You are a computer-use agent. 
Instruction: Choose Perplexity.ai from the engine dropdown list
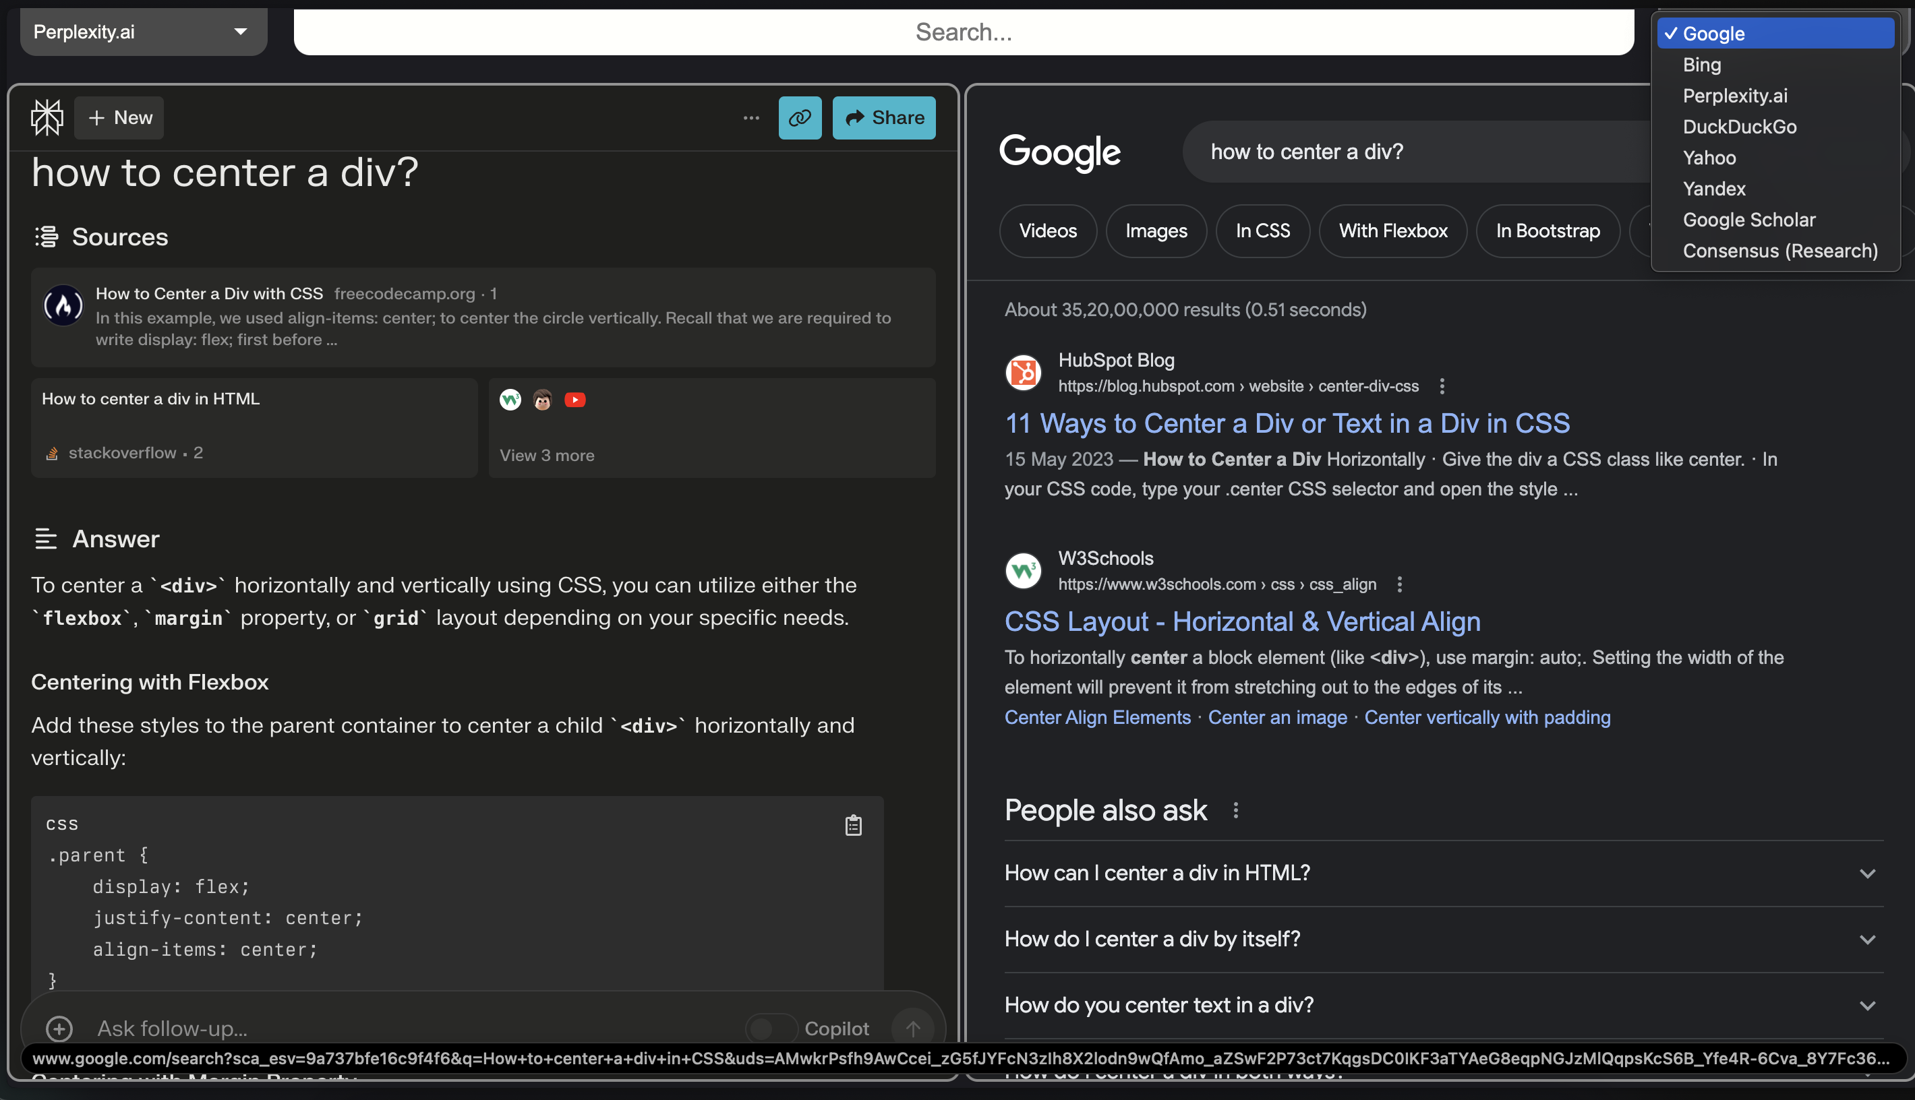click(1775, 96)
